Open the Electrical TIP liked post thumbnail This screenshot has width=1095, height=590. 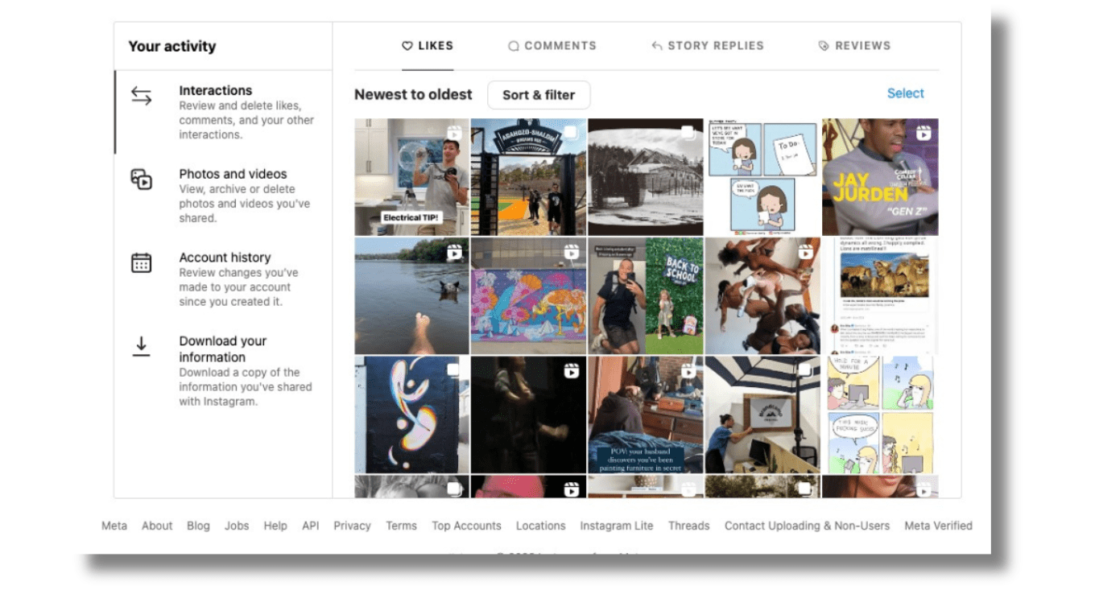[x=411, y=177]
